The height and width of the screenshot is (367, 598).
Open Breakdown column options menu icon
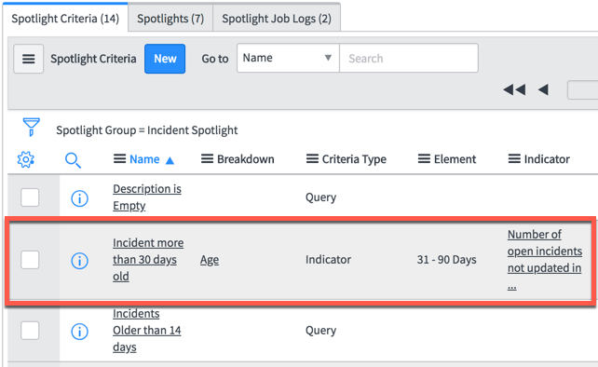click(207, 158)
